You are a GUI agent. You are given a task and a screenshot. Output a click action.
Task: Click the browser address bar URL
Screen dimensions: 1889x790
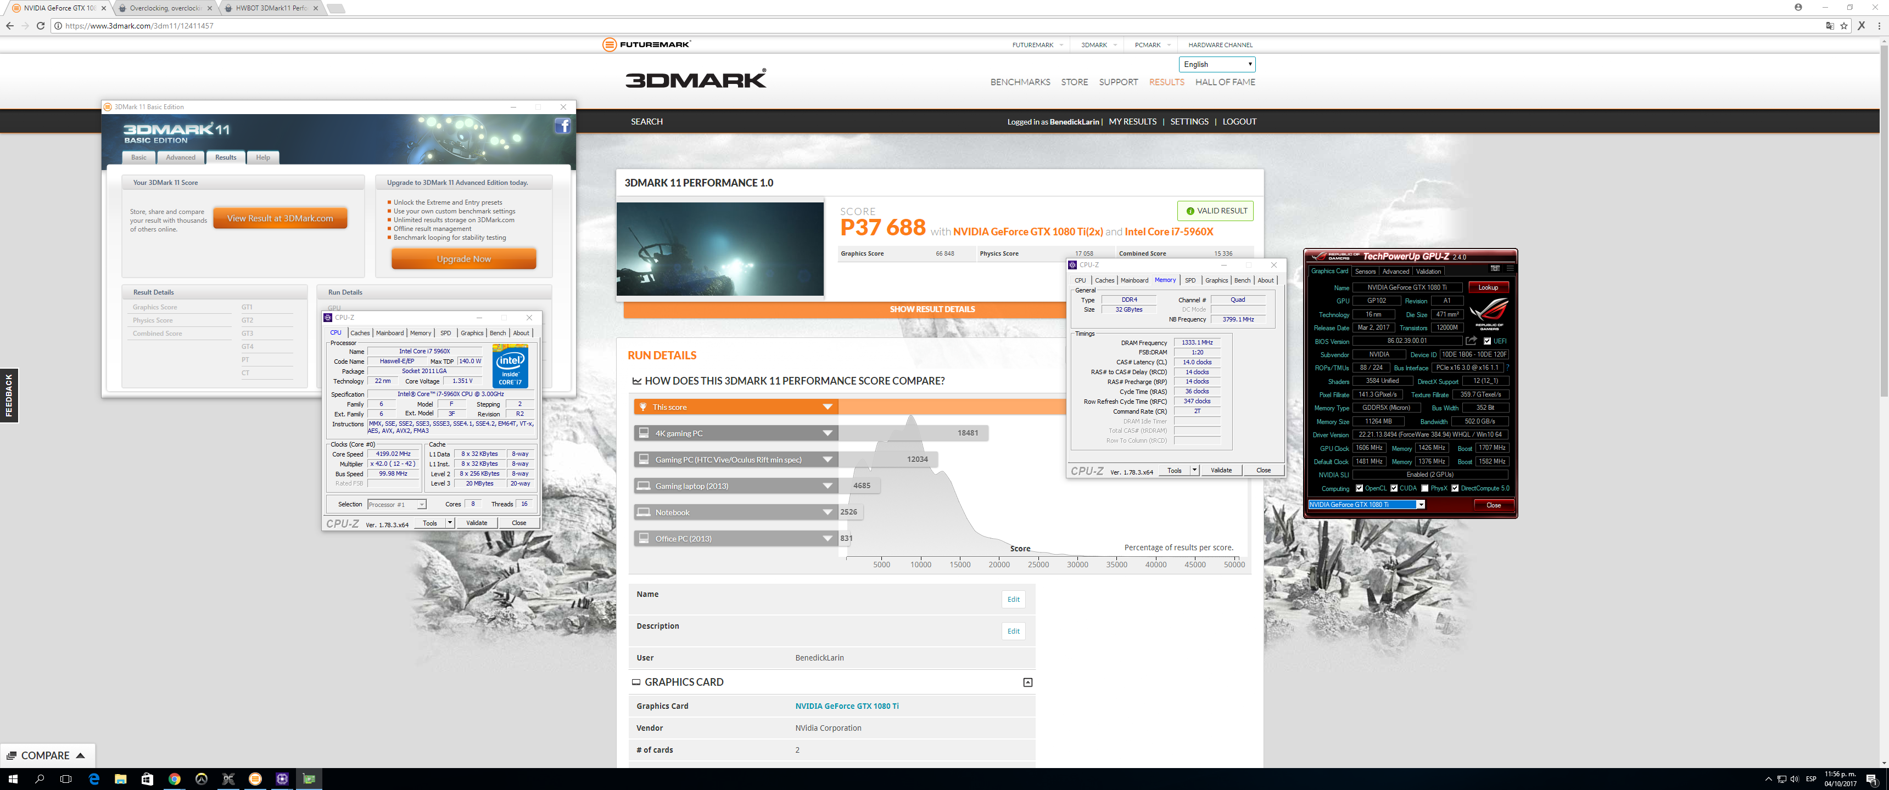click(x=139, y=26)
